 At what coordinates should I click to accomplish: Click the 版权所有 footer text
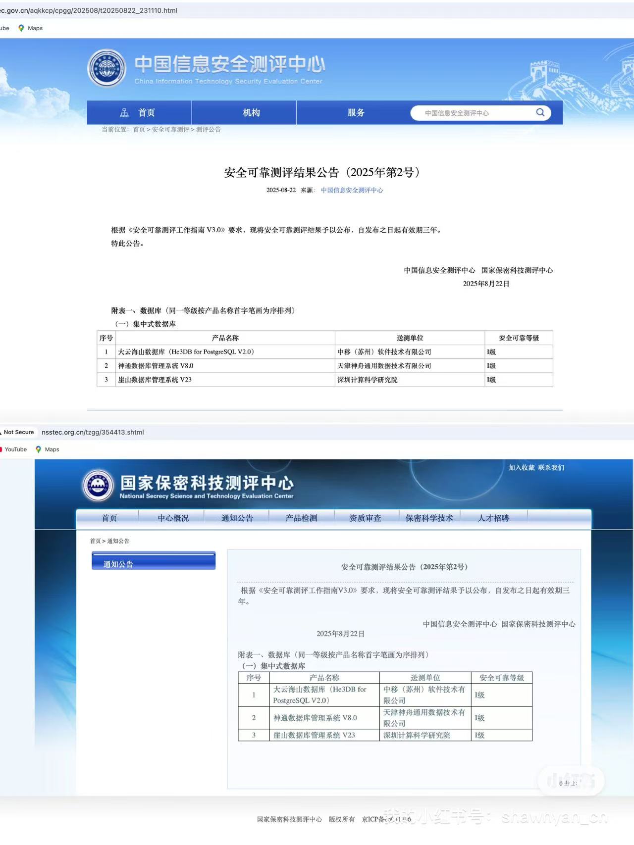pyautogui.click(x=342, y=819)
